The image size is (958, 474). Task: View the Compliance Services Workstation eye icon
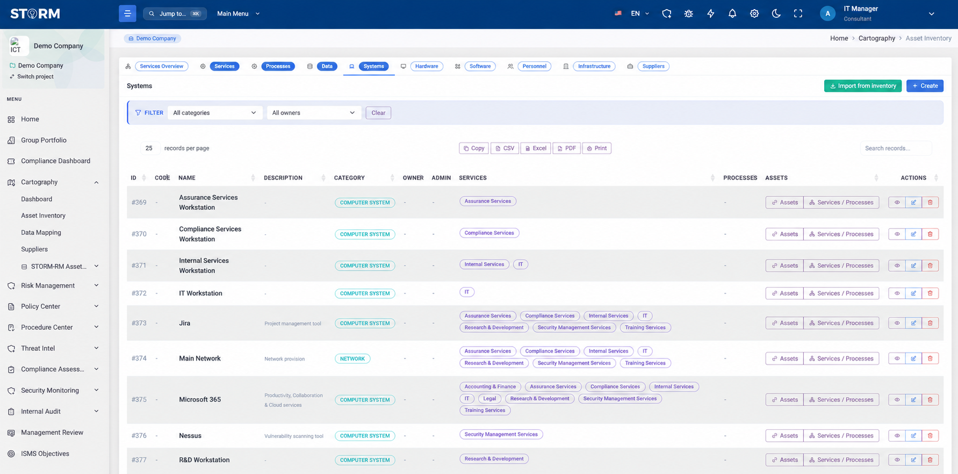pos(897,234)
